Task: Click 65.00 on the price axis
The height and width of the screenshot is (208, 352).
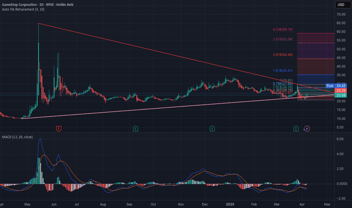Action: (x=341, y=23)
